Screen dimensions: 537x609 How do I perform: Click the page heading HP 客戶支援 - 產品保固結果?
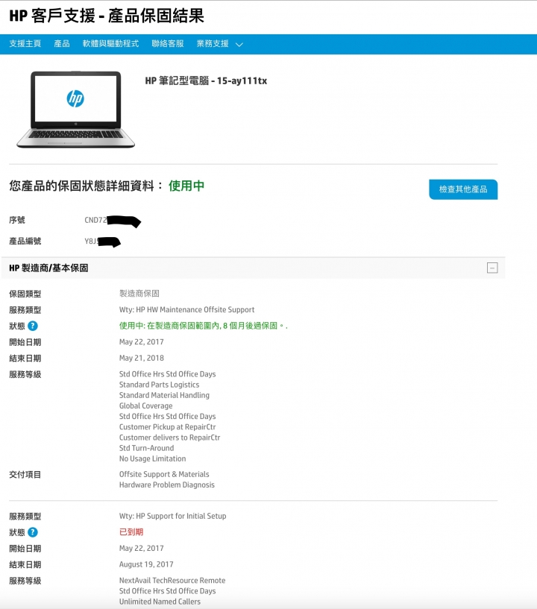click(x=107, y=16)
